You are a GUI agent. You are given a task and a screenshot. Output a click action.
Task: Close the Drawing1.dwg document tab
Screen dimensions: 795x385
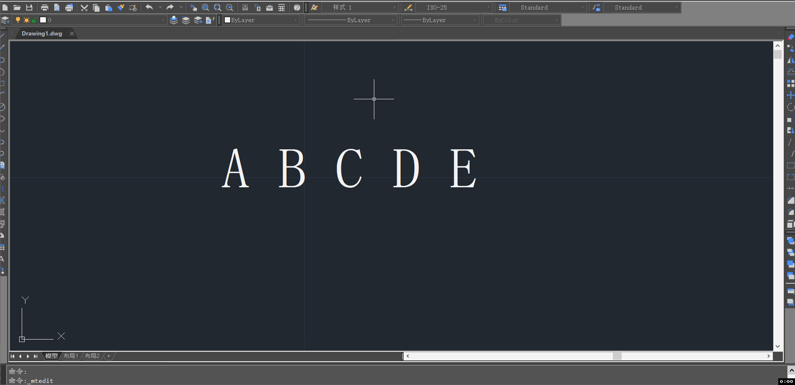(72, 33)
